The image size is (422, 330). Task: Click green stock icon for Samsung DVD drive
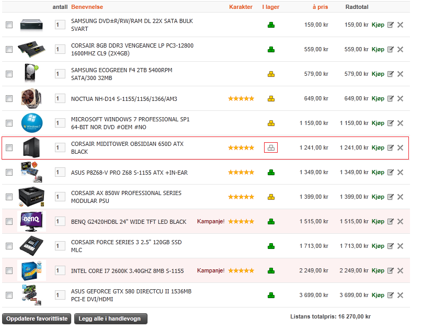click(271, 25)
